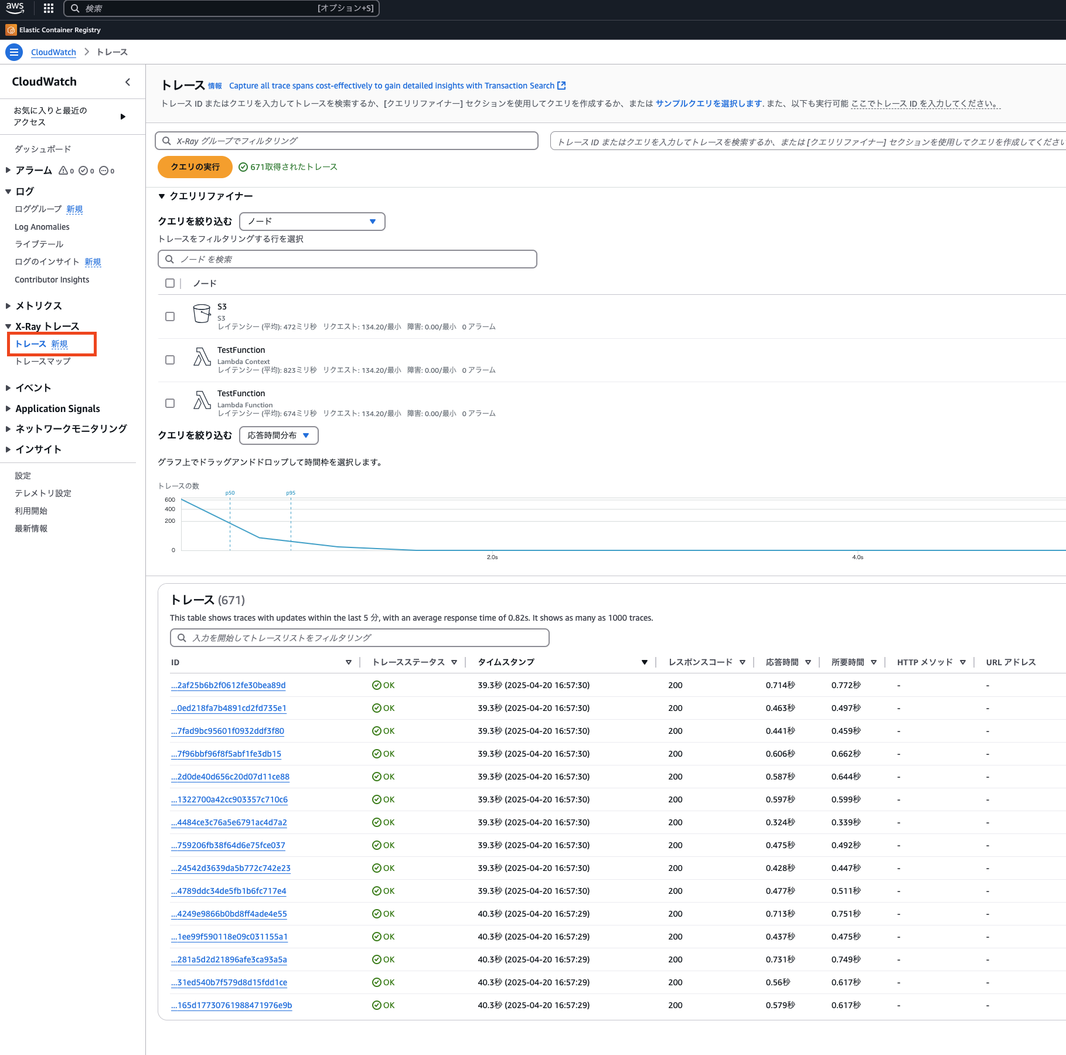Image resolution: width=1066 pixels, height=1055 pixels.
Task: Click the trace list filter input field
Action: click(x=359, y=638)
